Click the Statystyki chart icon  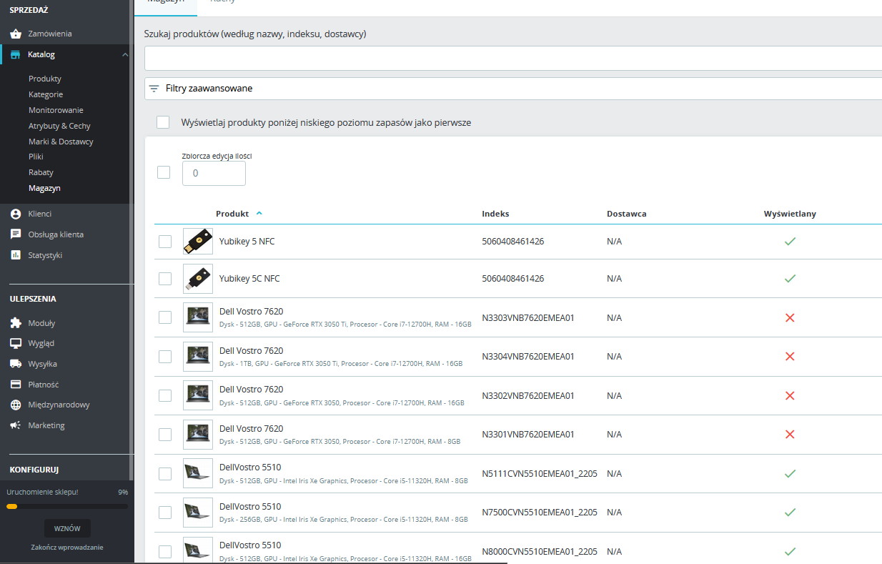(16, 255)
